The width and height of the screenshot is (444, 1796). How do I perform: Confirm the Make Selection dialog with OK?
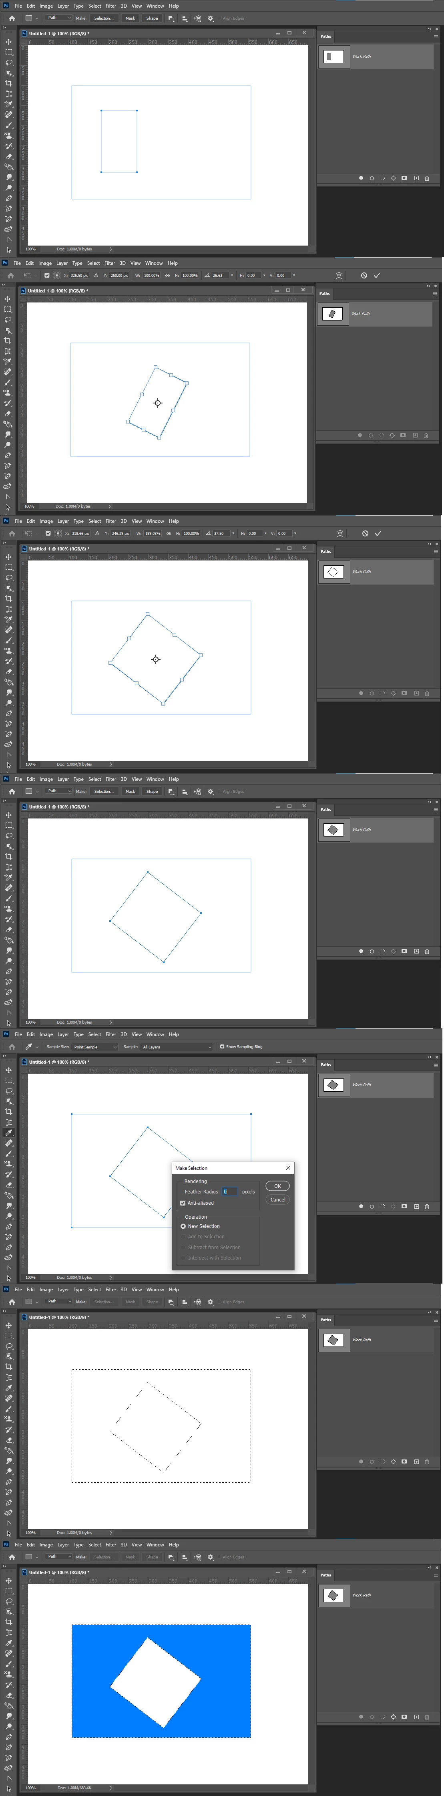[x=277, y=1186]
